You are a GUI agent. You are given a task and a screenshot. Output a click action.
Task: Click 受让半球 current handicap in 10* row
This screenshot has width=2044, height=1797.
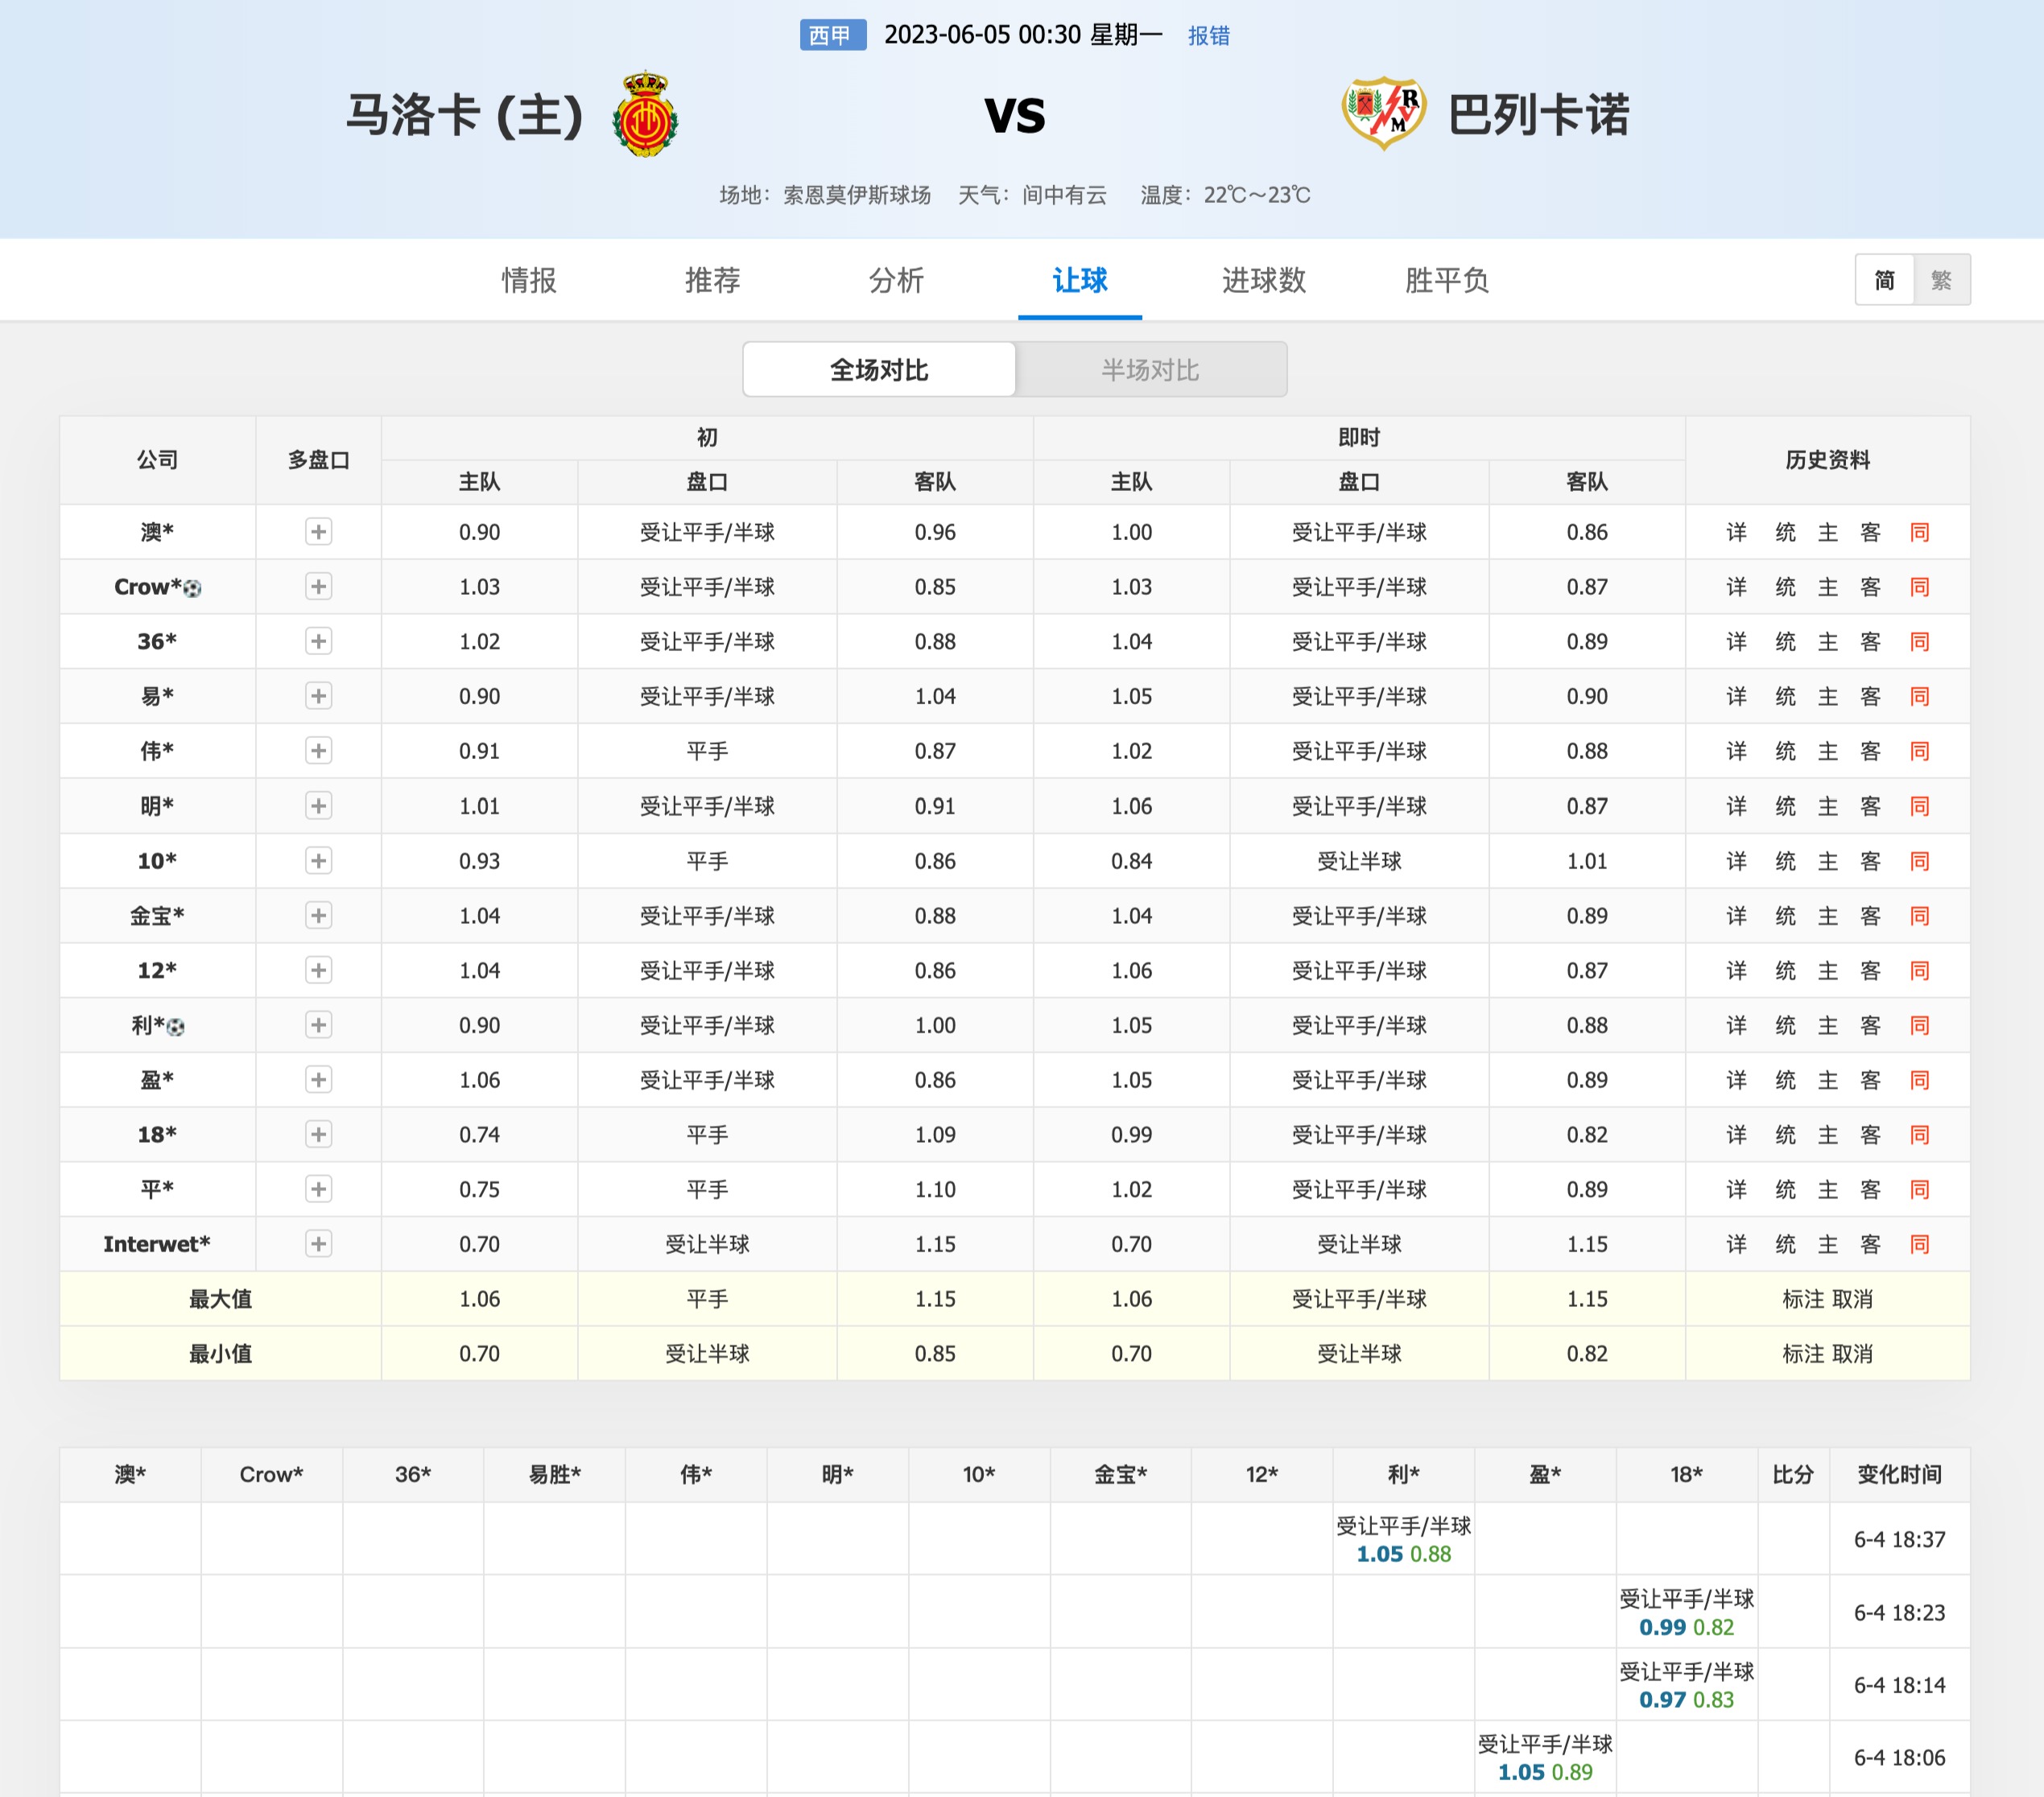(1359, 860)
